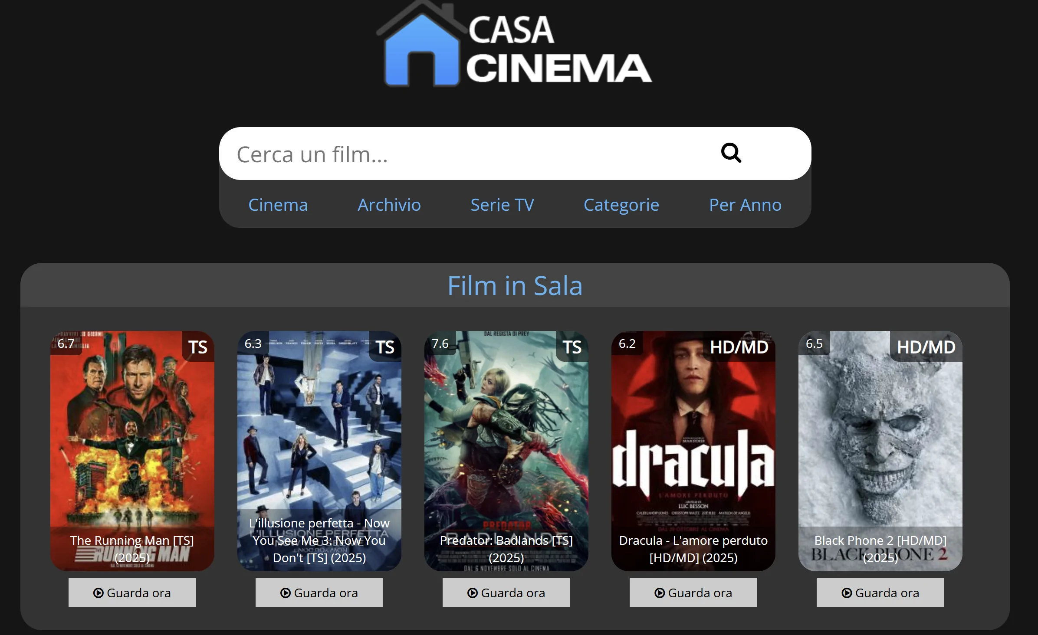This screenshot has height=635, width=1038.
Task: Click Guarda ora under Black Phone 2
Action: click(x=880, y=592)
